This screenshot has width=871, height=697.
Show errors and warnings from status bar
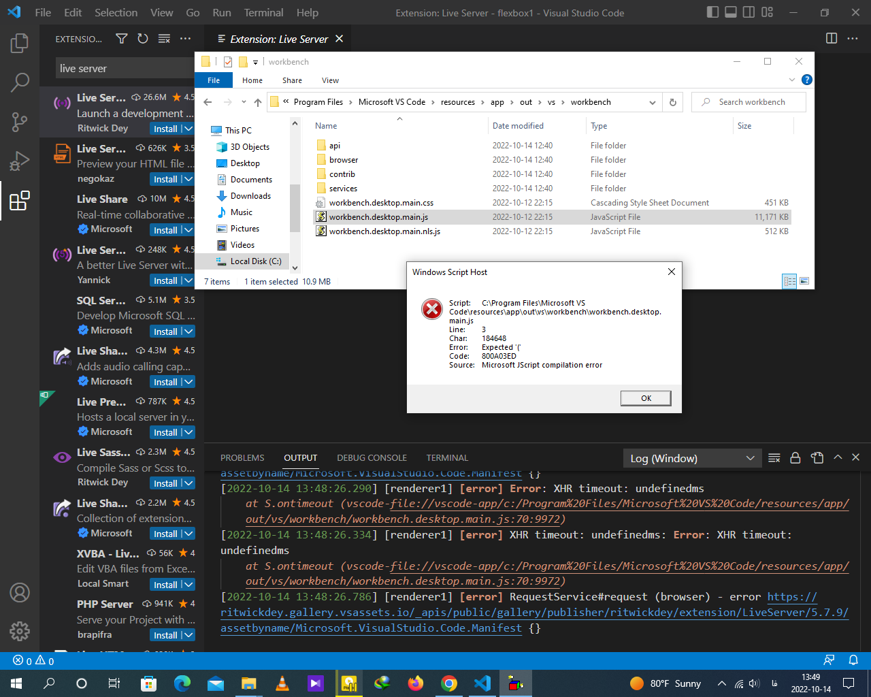click(34, 661)
